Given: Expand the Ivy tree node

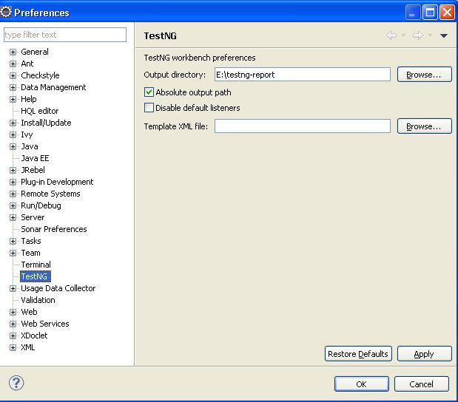Looking at the screenshot, I should pyautogui.click(x=13, y=134).
